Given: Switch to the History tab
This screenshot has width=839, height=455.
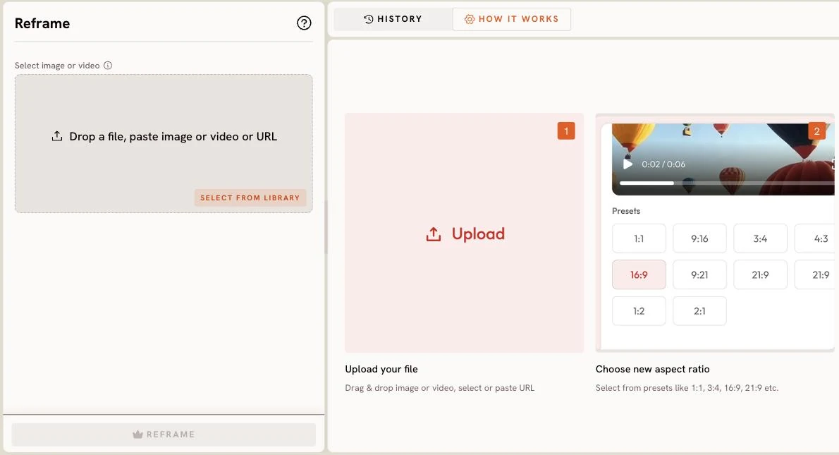Looking at the screenshot, I should coord(393,19).
